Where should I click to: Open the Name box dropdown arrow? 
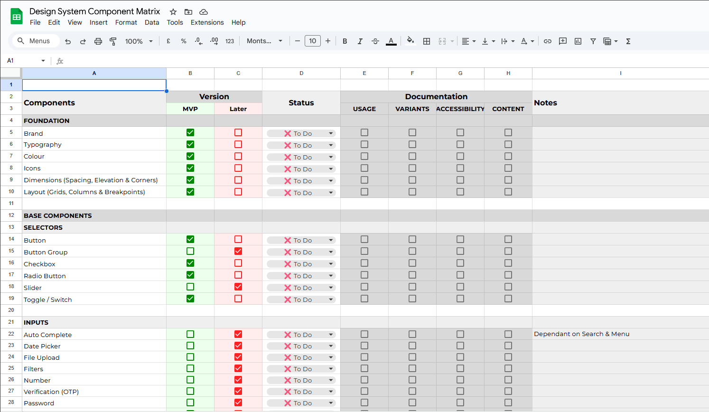coord(43,61)
